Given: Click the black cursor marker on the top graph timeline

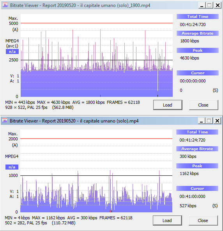Looking at the screenshot, I should point(158,96).
